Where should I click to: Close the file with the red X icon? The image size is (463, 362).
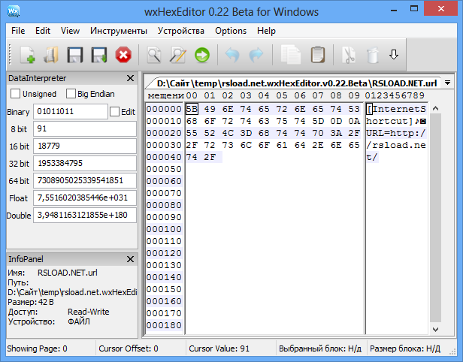pos(123,55)
